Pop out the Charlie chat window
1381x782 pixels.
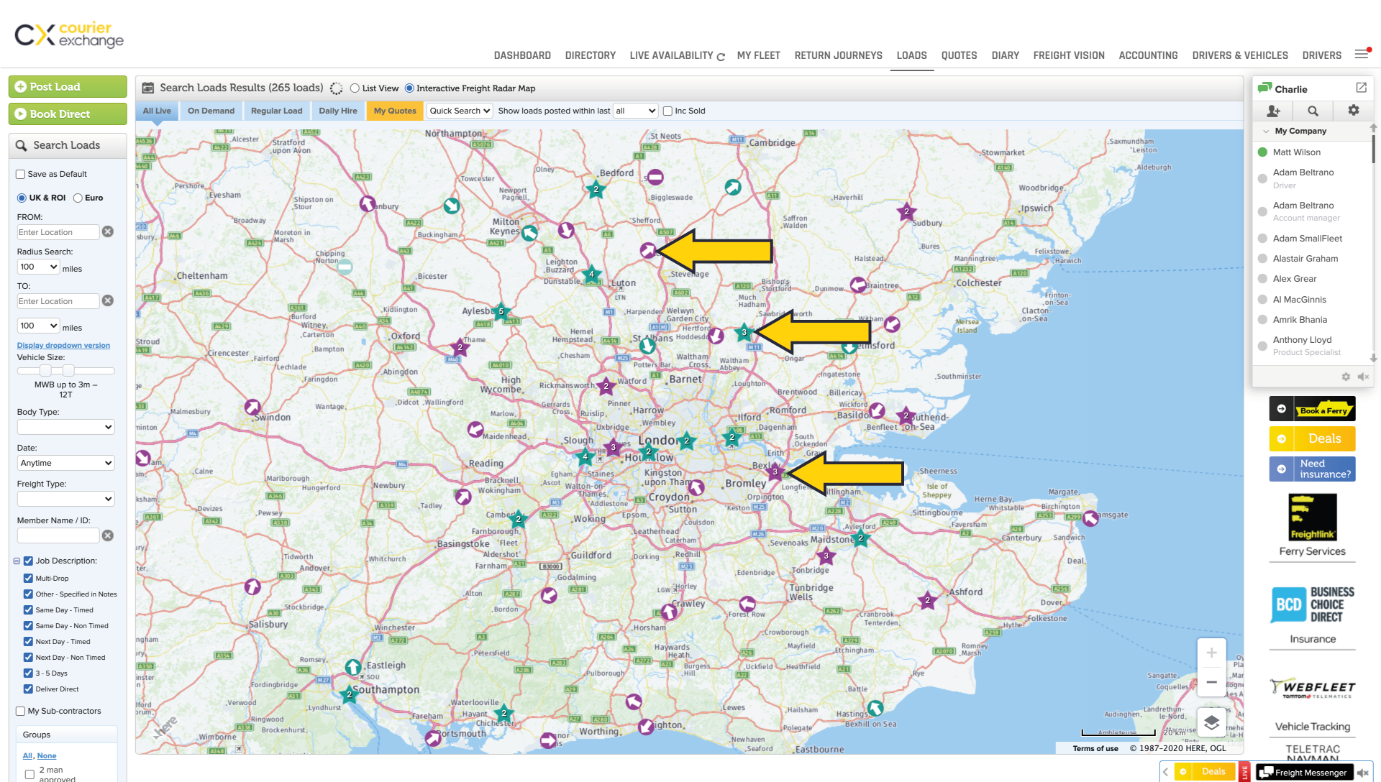click(1362, 88)
